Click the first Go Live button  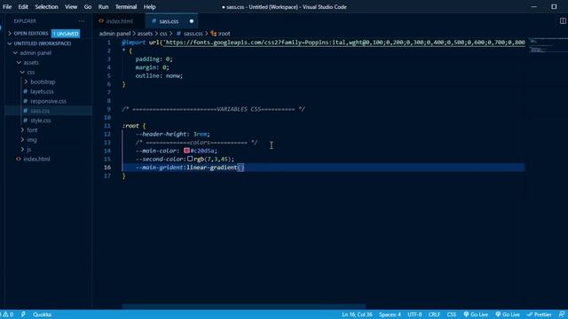pos(476,315)
